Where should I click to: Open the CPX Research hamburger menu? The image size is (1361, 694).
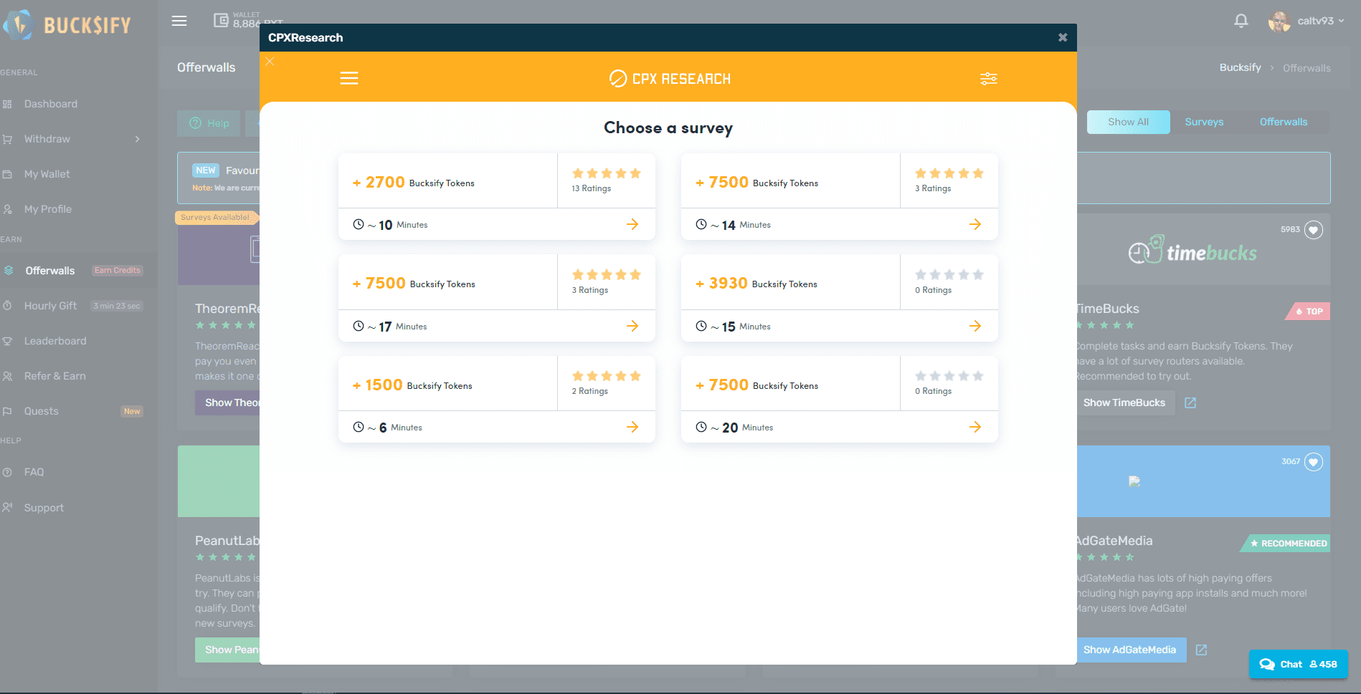(349, 78)
